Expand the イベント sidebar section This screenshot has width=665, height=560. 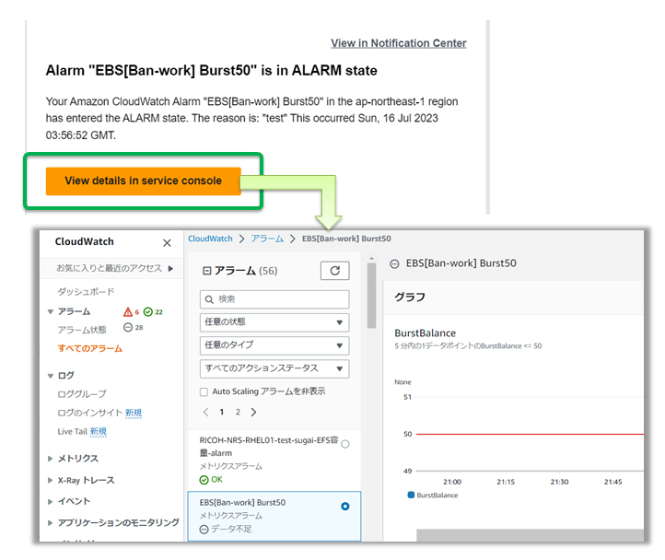(50, 501)
